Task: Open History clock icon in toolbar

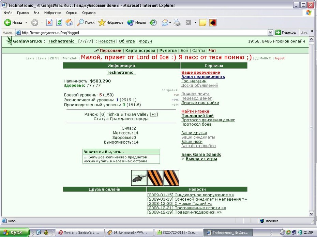Action: tap(153, 22)
